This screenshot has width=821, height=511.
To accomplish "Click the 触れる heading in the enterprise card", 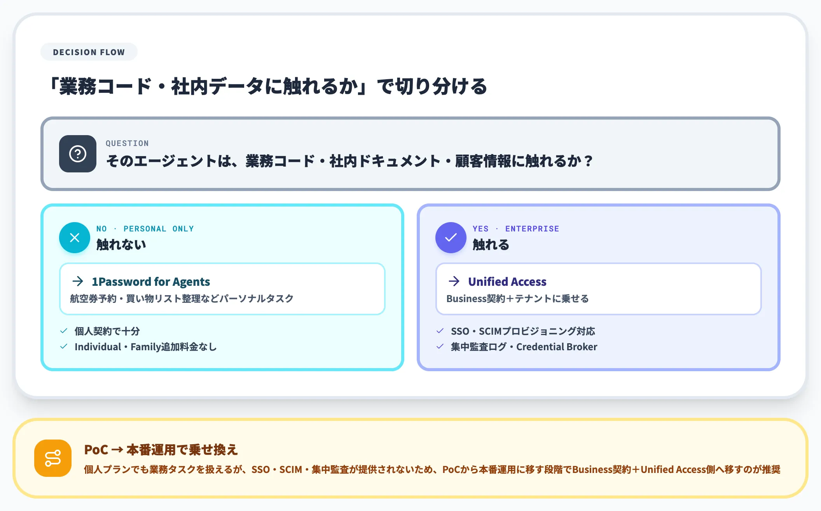I will coord(491,245).
